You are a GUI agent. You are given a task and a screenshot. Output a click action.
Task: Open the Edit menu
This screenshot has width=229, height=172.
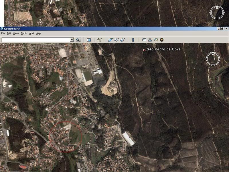point(9,34)
